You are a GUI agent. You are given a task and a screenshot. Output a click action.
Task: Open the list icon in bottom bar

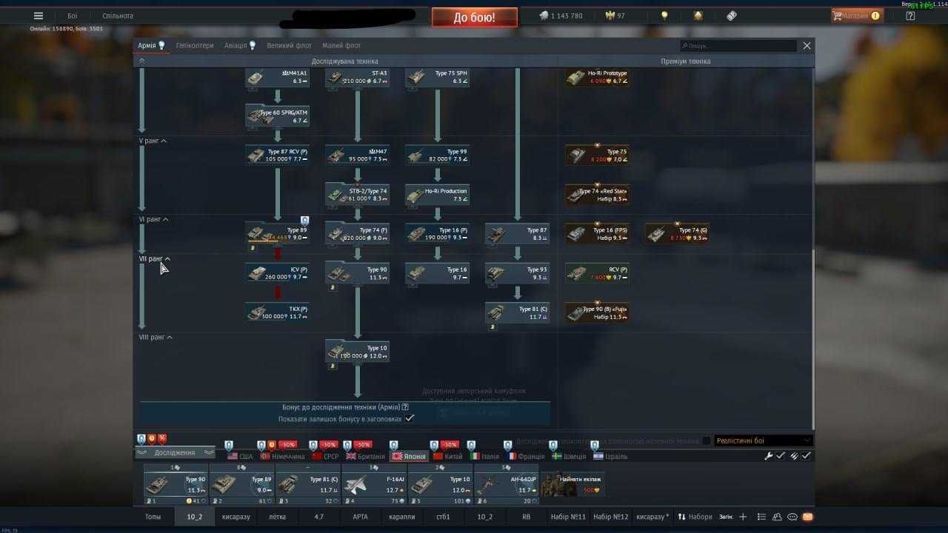(762, 517)
